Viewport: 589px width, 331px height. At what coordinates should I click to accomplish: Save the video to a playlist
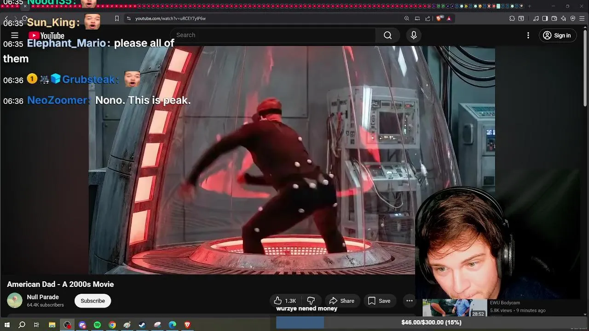coord(380,301)
